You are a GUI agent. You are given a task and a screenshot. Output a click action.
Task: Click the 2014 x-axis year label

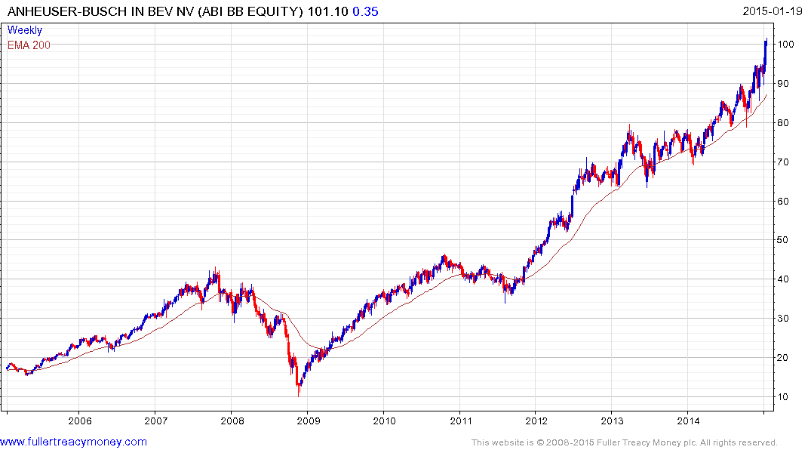(x=689, y=421)
